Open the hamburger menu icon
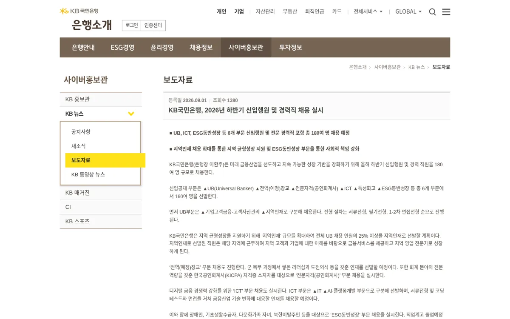Viewport: 510px width, 319px height. coord(446,12)
